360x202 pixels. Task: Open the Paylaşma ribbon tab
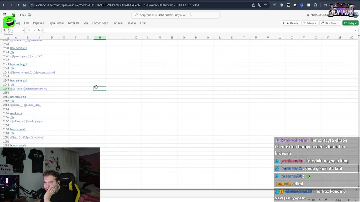pyautogui.click(x=39, y=23)
